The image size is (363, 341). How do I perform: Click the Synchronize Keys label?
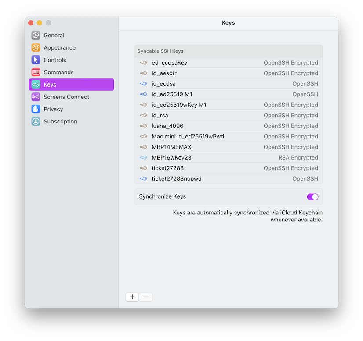[x=162, y=196]
